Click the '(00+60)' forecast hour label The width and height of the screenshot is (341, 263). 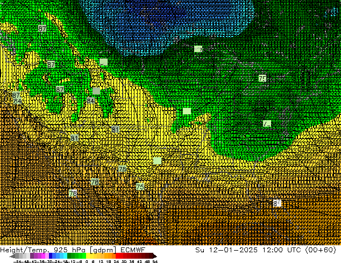tap(321, 250)
